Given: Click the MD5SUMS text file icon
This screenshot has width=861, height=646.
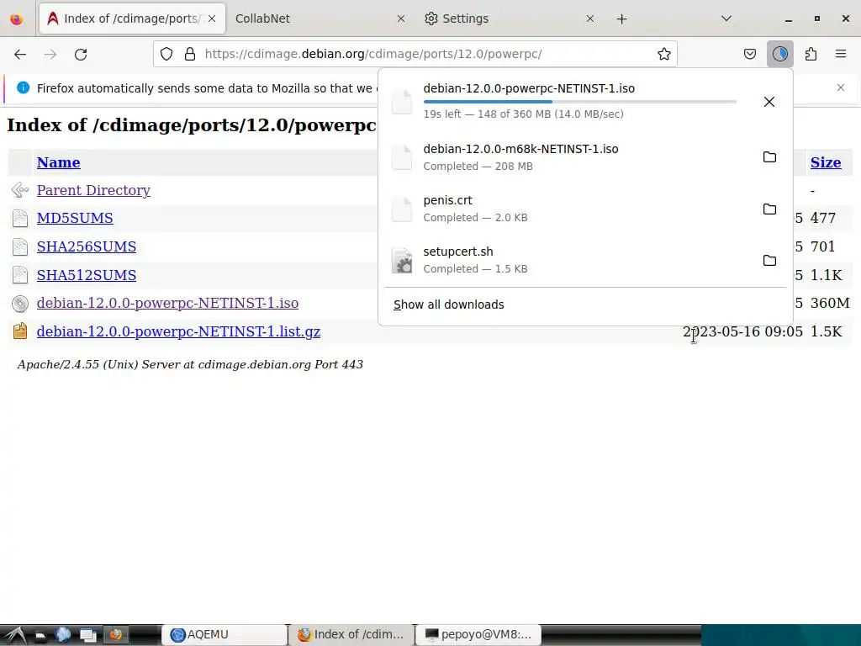Looking at the screenshot, I should click(20, 218).
